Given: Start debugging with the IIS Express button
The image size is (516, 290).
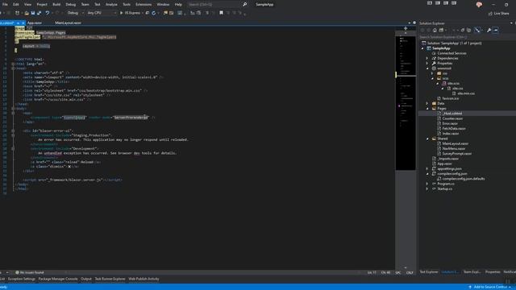Looking at the screenshot, I should [131, 13].
